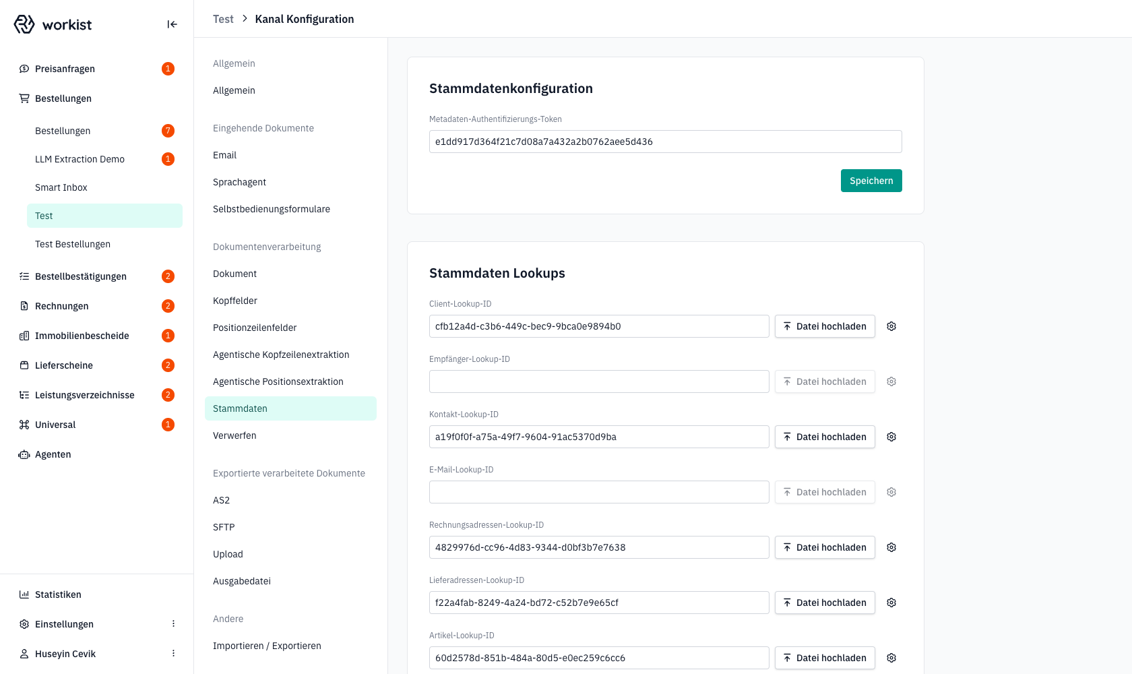Click the Bestellungen cart icon
The image size is (1132, 674).
coord(24,98)
